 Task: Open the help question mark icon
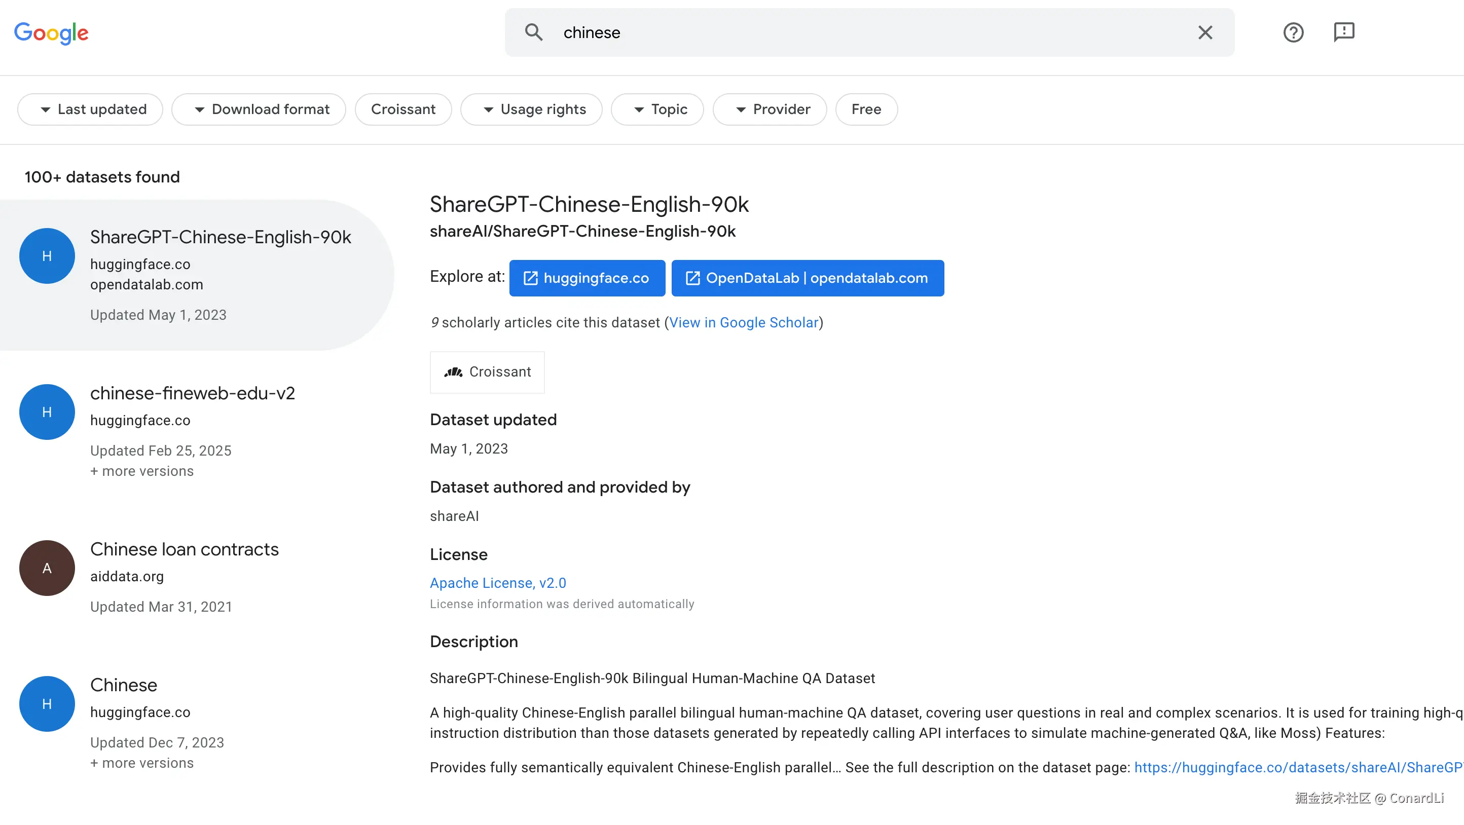pyautogui.click(x=1293, y=32)
